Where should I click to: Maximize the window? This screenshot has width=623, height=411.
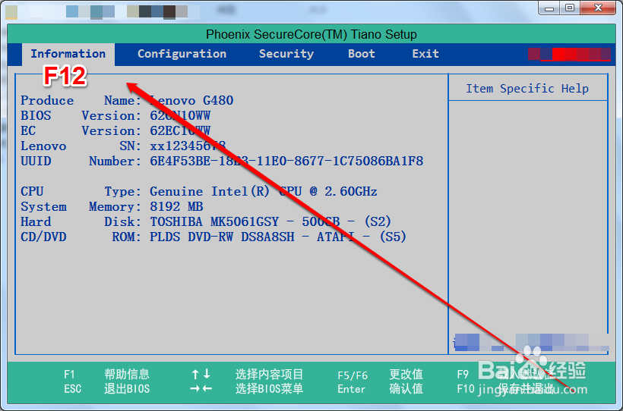tap(570, 8)
